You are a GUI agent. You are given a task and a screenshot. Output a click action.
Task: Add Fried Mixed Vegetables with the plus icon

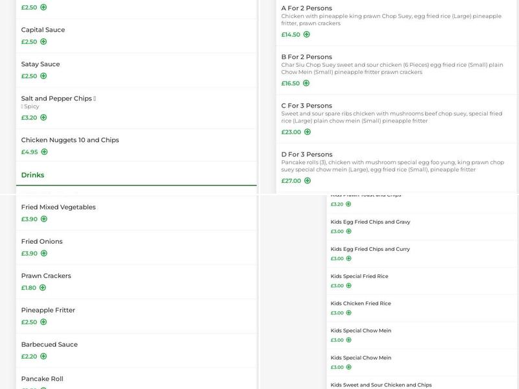(x=43, y=219)
